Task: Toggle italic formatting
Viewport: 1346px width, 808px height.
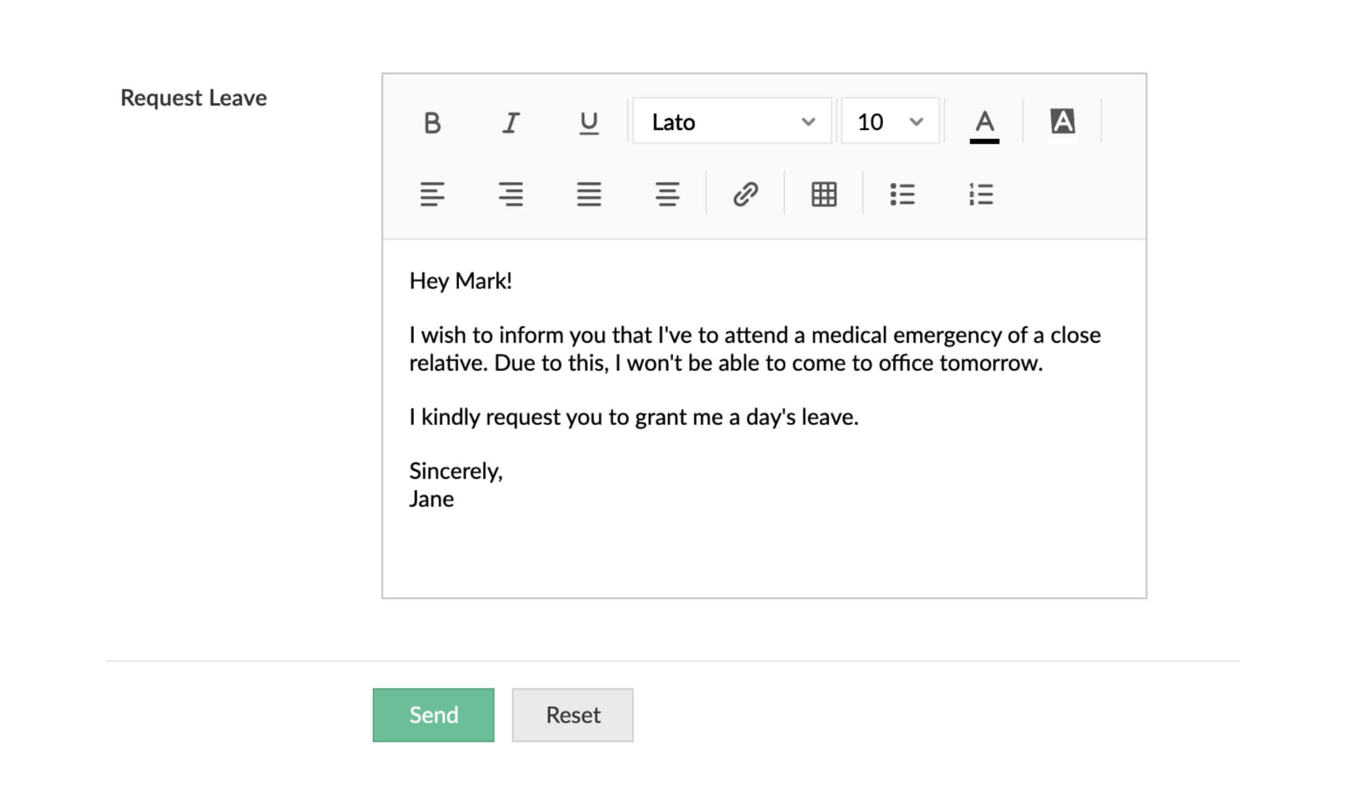Action: click(x=511, y=123)
